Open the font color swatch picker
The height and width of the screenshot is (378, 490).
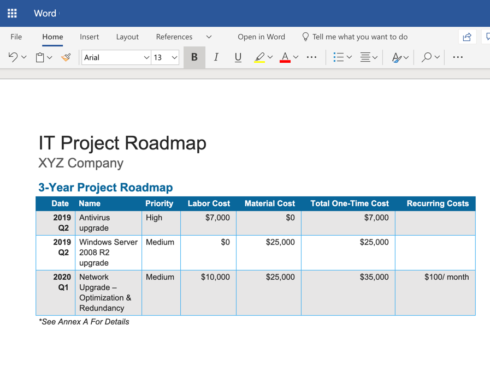[x=296, y=57]
